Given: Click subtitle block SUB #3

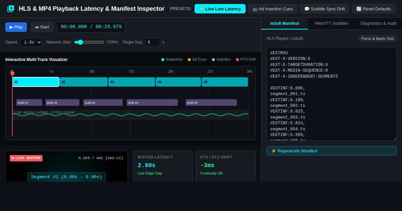Looking at the screenshot, I should [103, 102].
